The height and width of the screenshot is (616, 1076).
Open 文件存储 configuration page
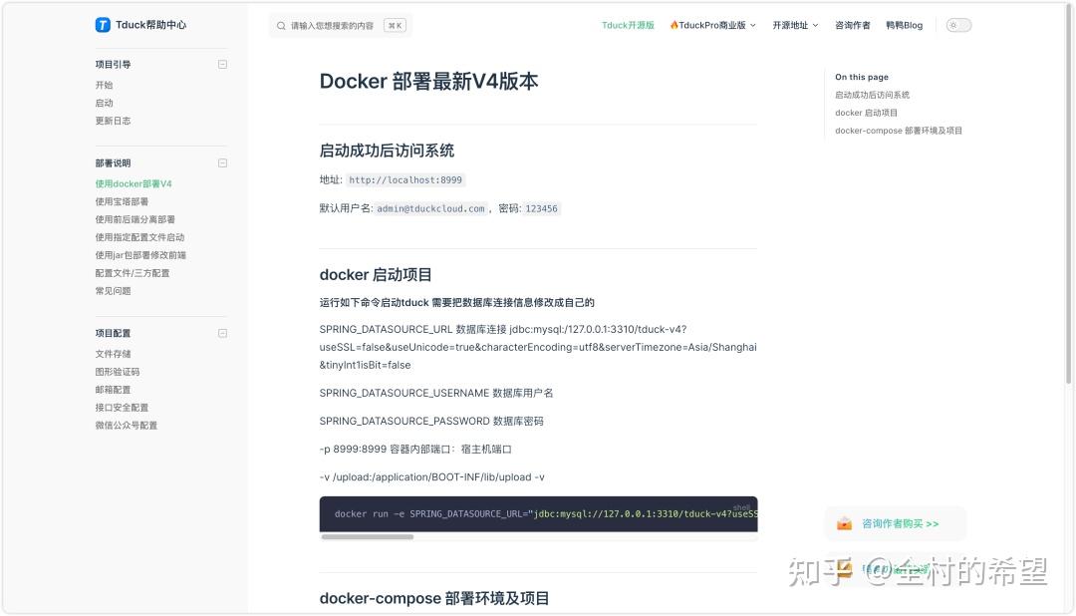113,354
